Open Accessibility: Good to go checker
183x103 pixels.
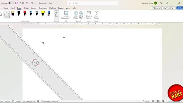[50, 101]
